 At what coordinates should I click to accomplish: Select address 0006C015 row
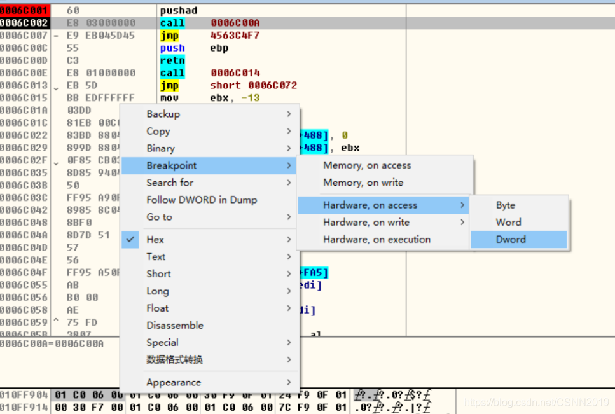tap(24, 98)
